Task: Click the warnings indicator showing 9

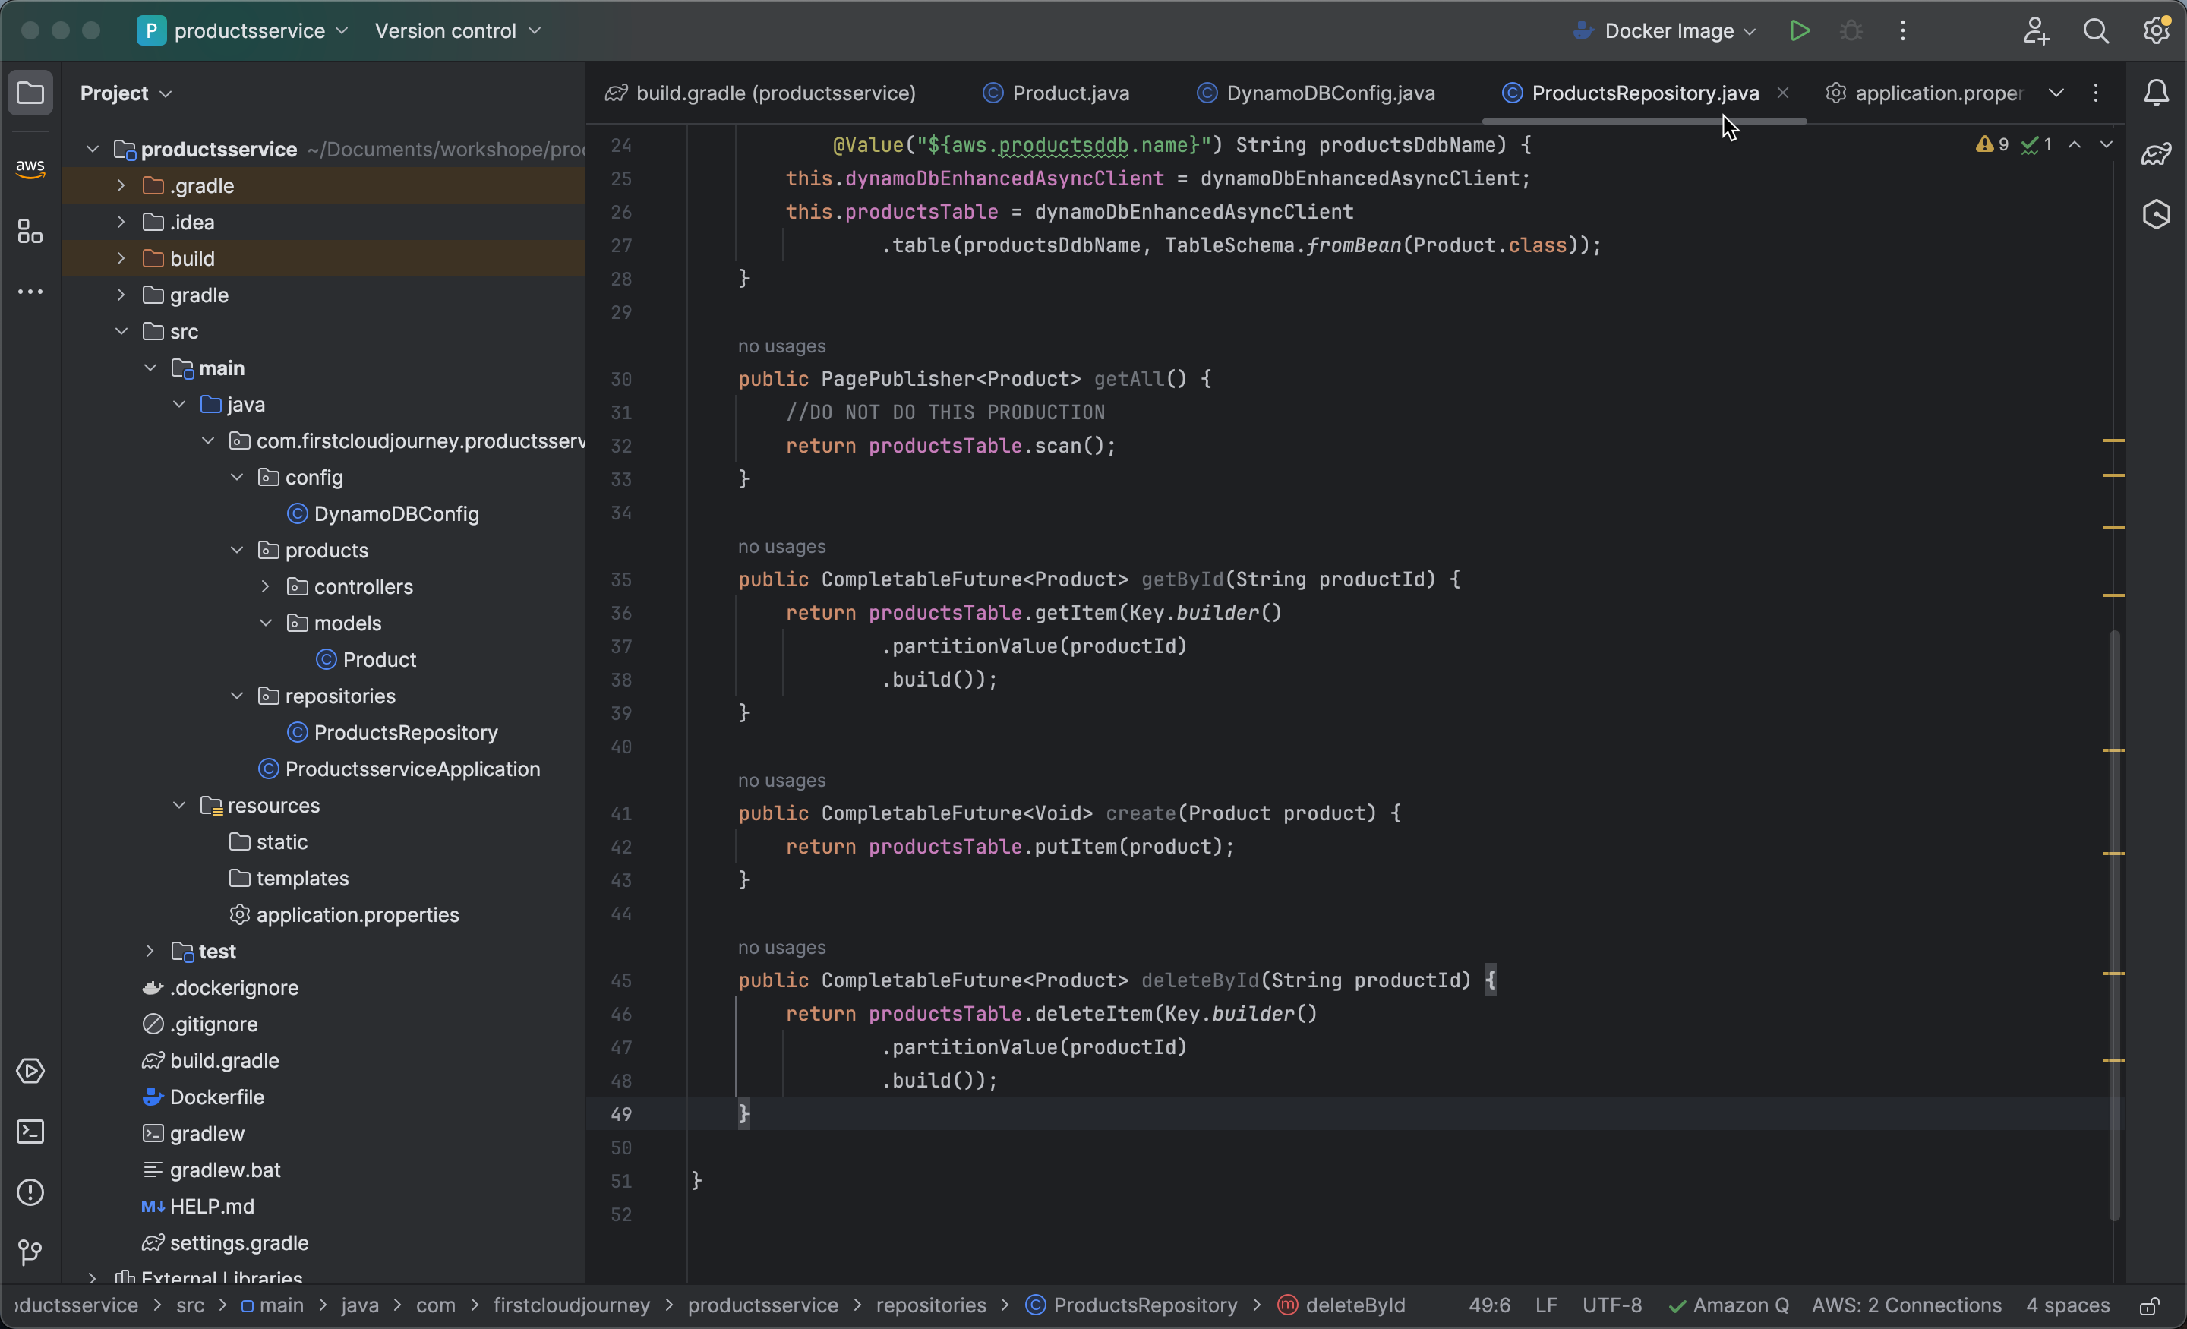Action: (x=1991, y=145)
